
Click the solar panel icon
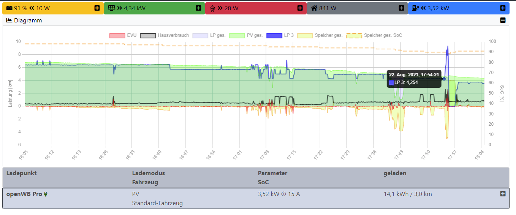111,8
